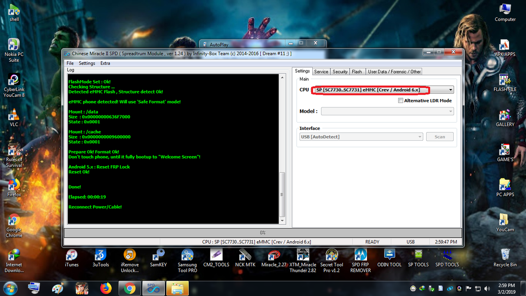The image size is (526, 296).
Task: Click the Scan button
Action: (440, 136)
